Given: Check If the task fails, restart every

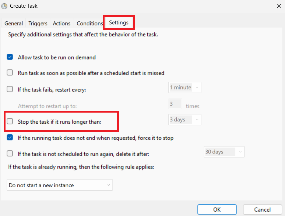Looking at the screenshot, I should coord(10,89).
